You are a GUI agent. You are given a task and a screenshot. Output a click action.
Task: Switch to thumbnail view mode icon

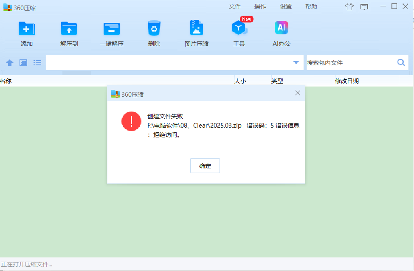(23, 63)
